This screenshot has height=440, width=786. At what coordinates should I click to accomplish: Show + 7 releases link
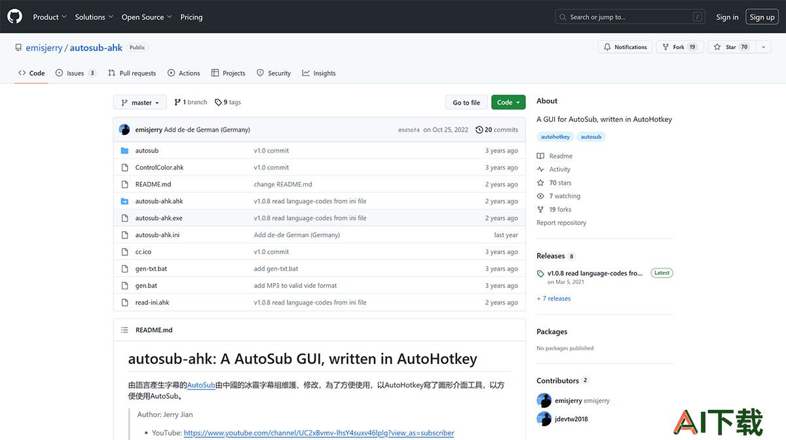tap(553, 299)
